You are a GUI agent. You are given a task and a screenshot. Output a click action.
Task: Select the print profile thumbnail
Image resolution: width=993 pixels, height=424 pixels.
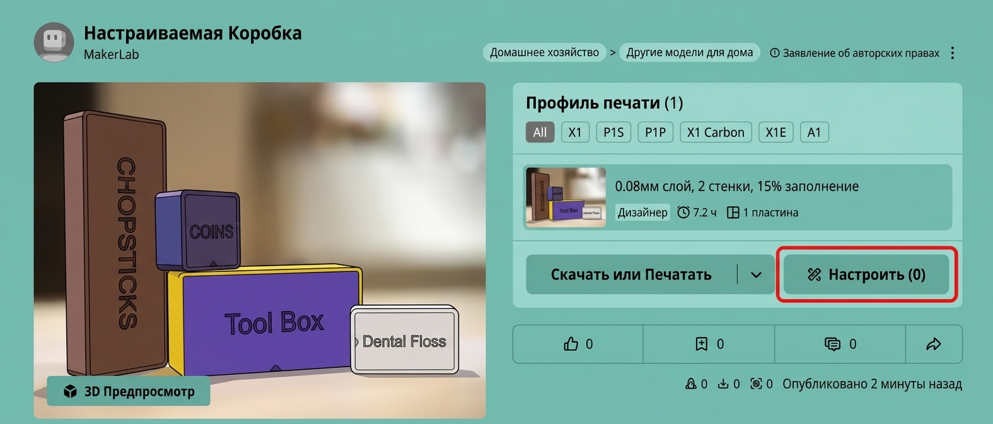[566, 197]
